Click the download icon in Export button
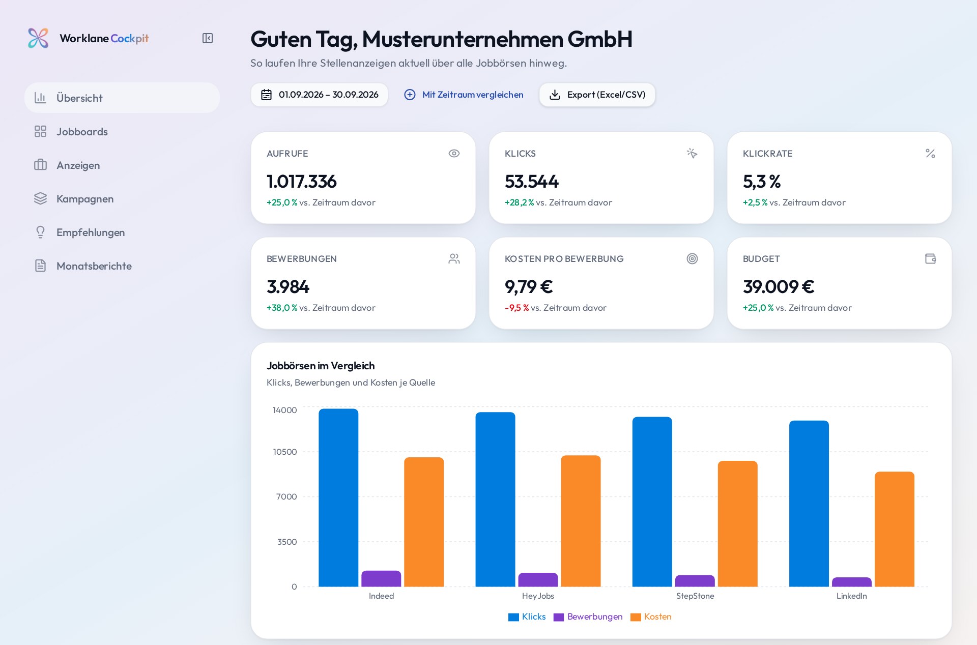The width and height of the screenshot is (977, 645). 555,95
